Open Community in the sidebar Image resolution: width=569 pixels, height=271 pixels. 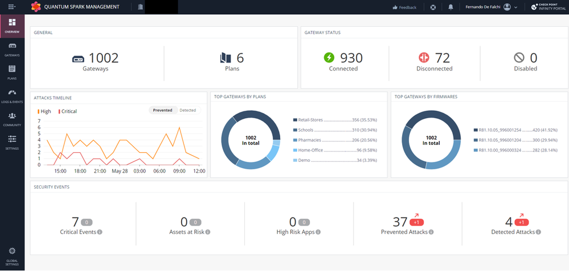click(x=12, y=119)
